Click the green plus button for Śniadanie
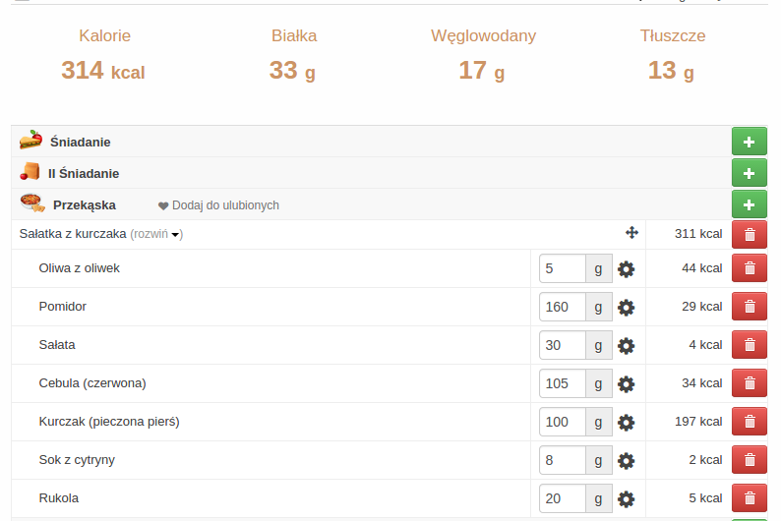The width and height of the screenshot is (781, 521). (x=749, y=142)
